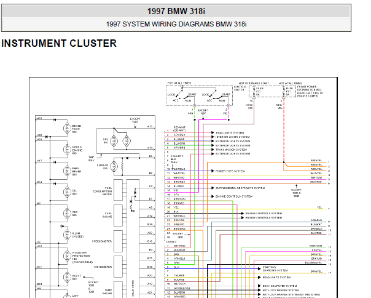The height and width of the screenshot is (298, 371).
Task: Click the Park Brake indicator lamp symbol
Action: coord(67,171)
